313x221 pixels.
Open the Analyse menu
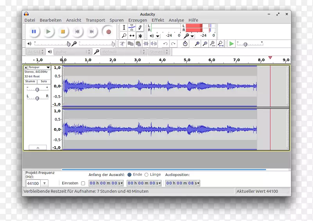pos(176,20)
